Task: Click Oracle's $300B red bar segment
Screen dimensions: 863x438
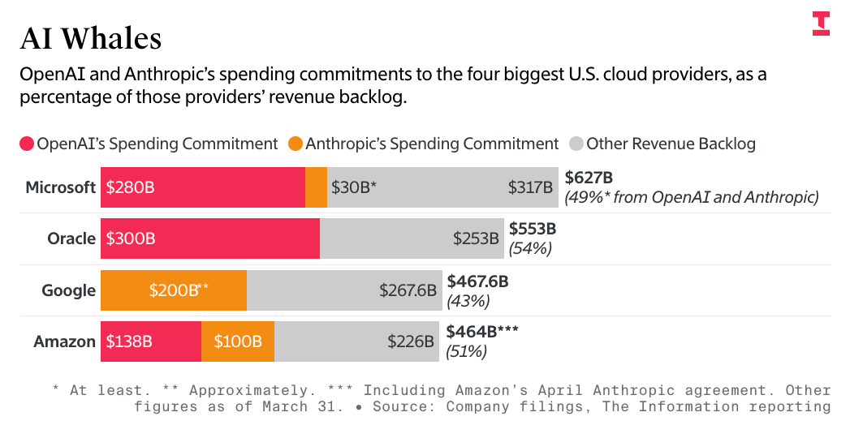Action: click(x=210, y=238)
